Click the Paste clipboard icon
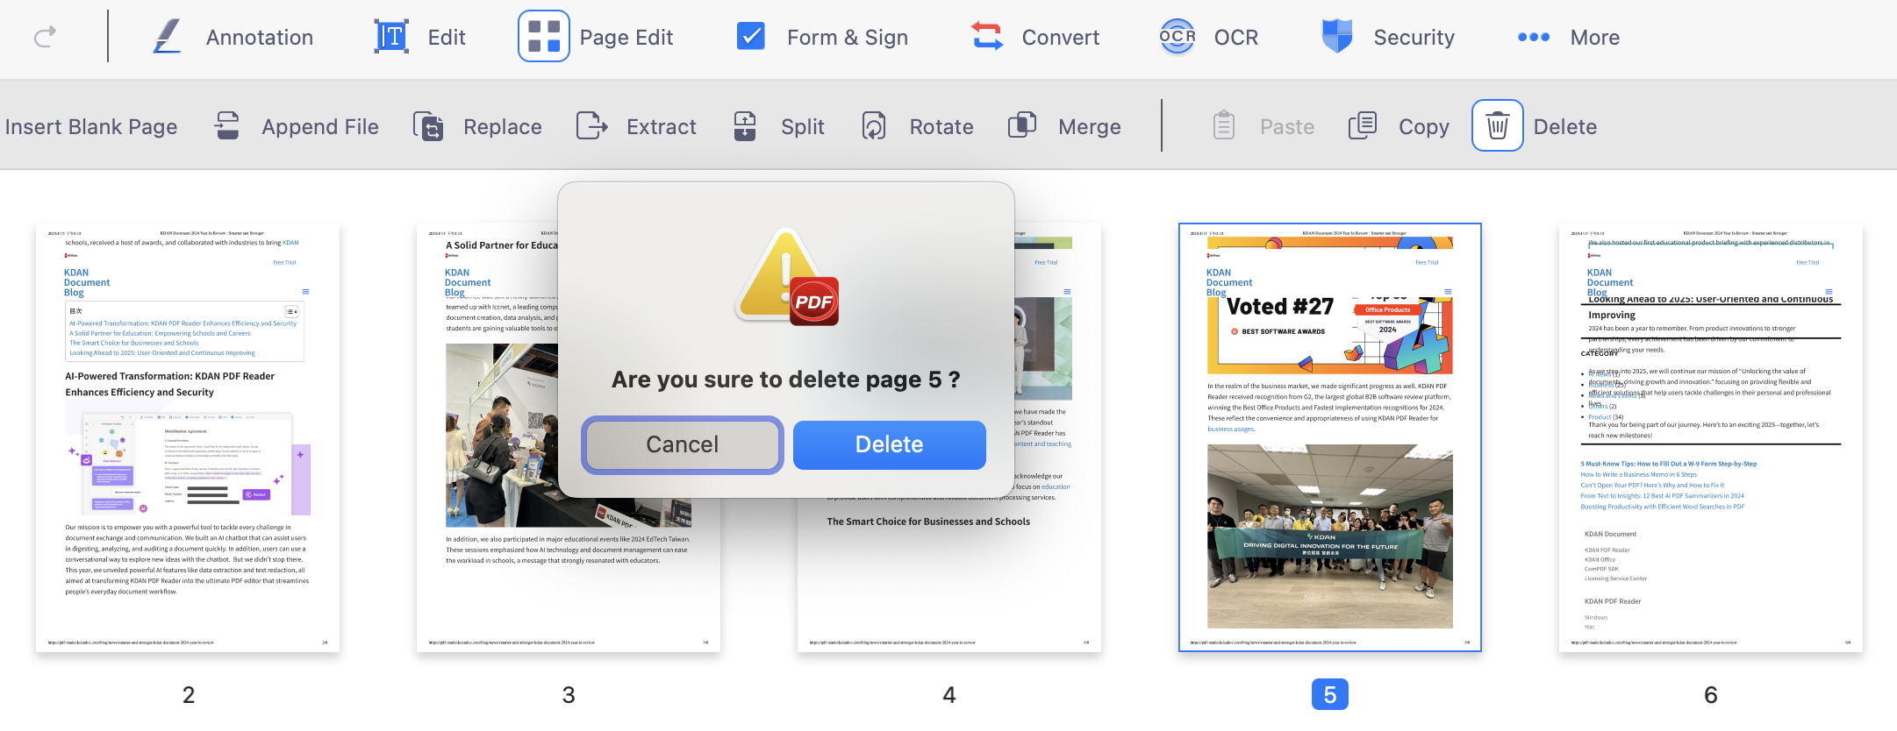 1224,126
